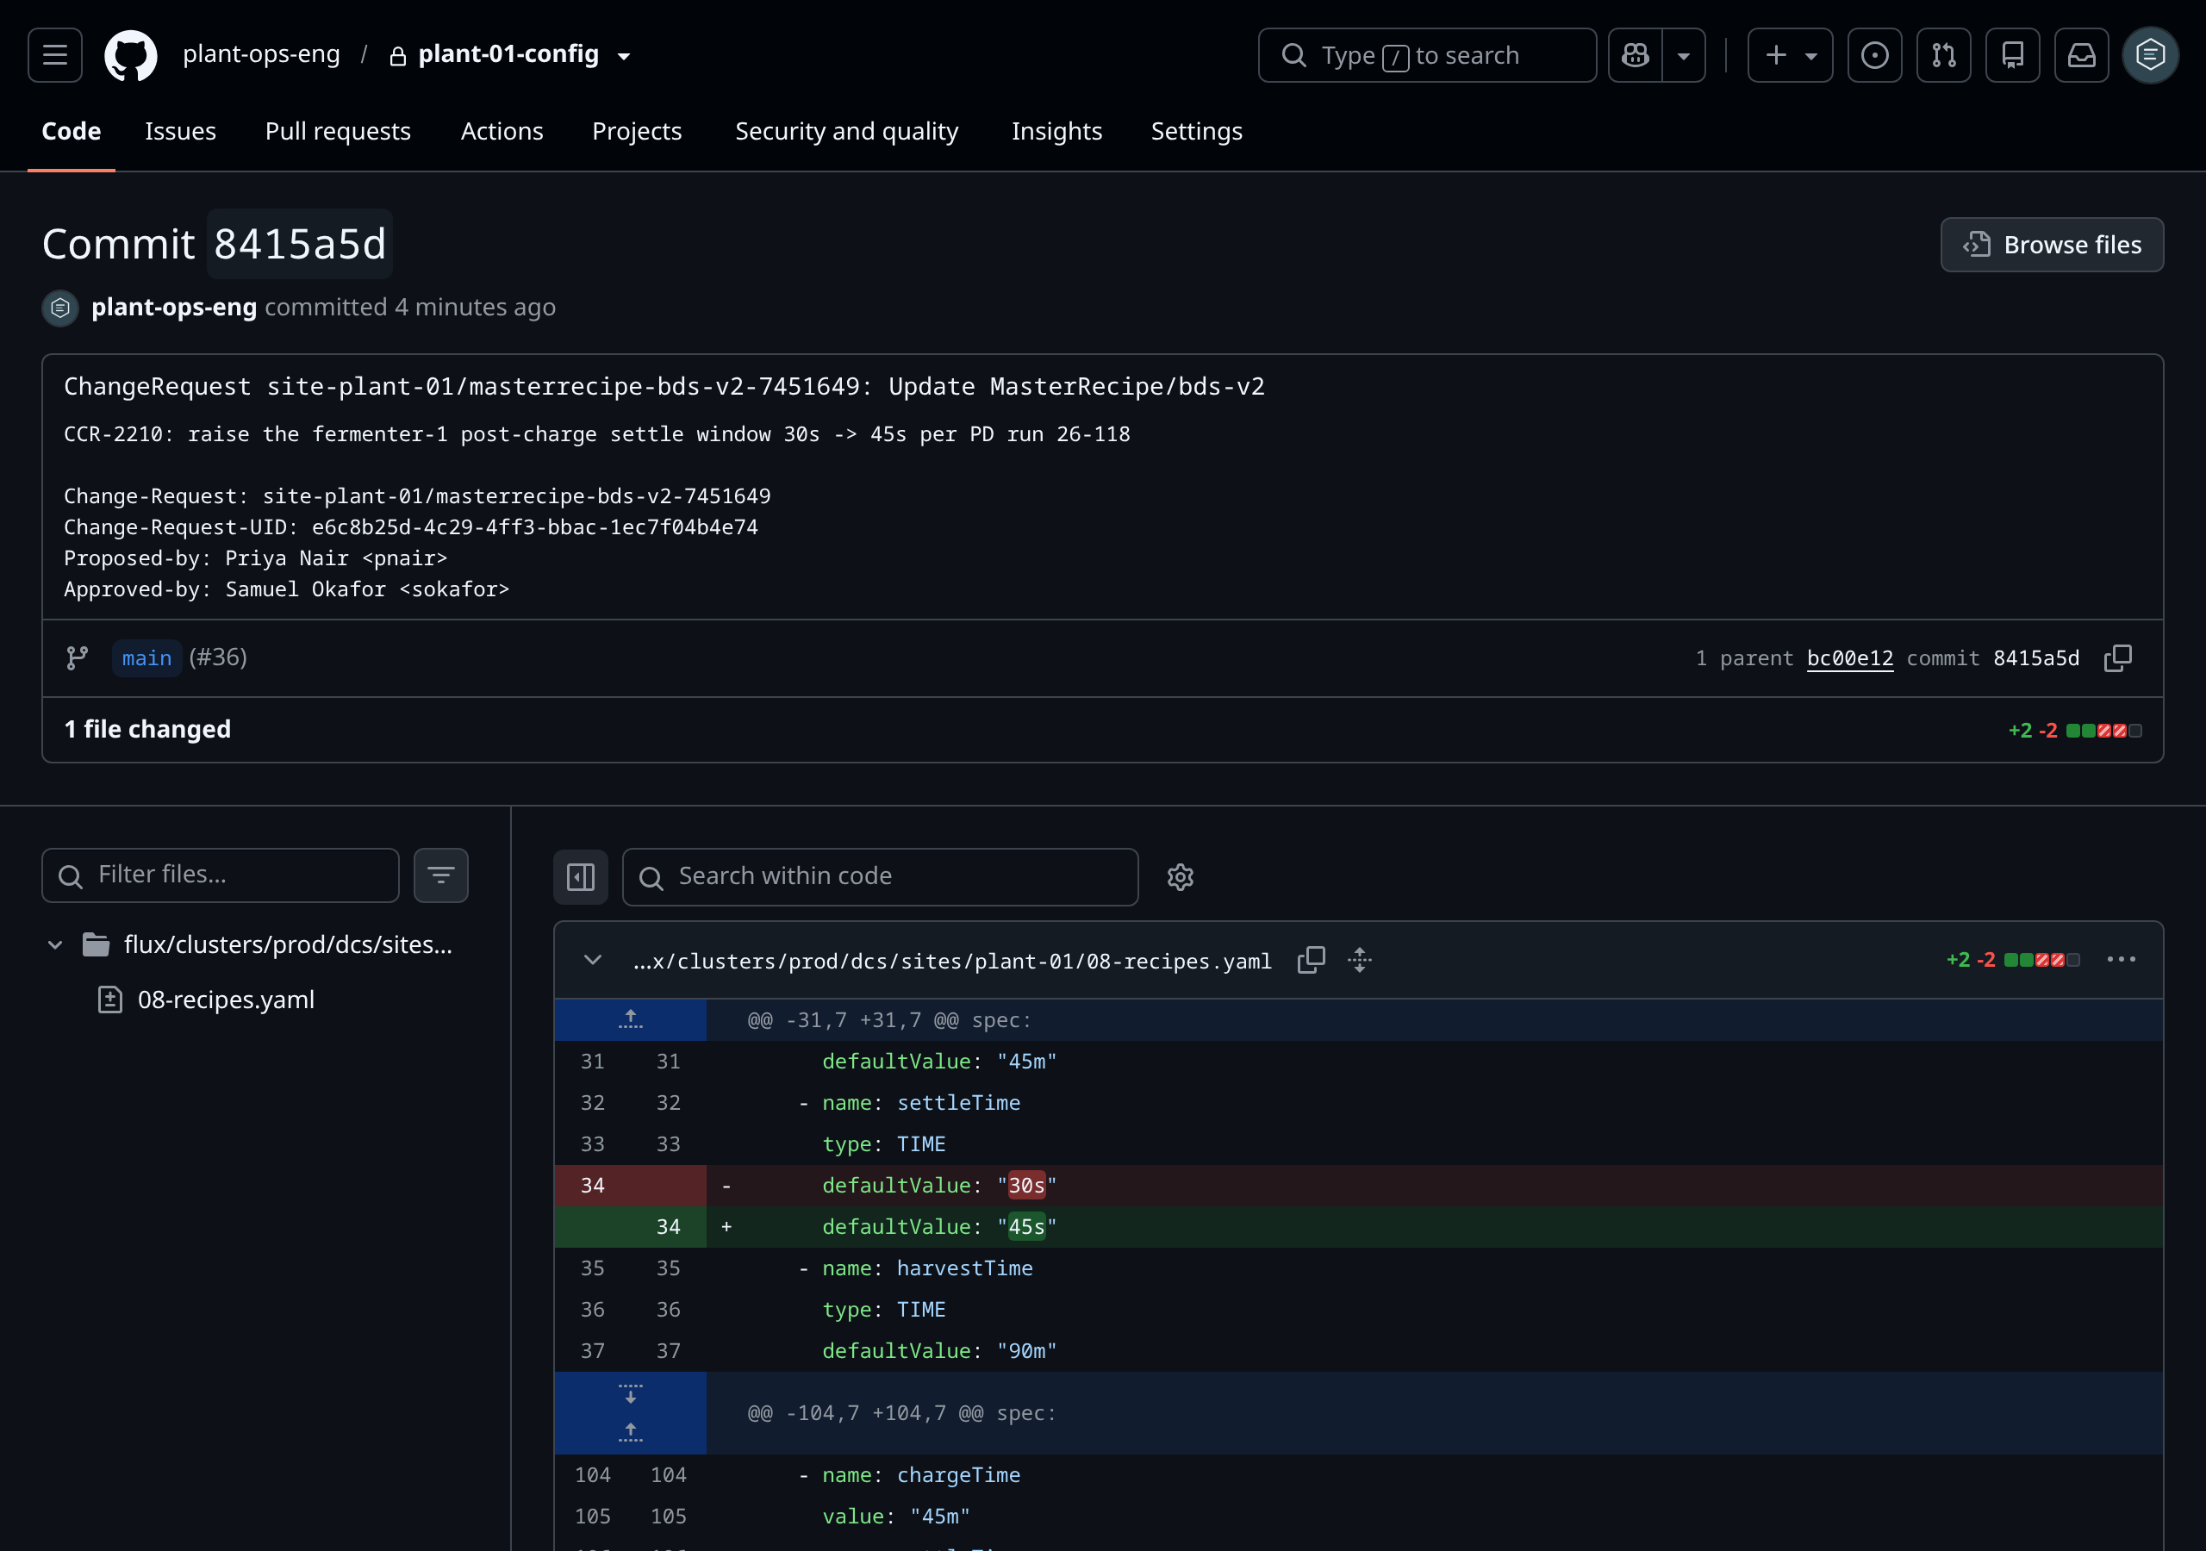Switch to the Issues tab

pyautogui.click(x=181, y=131)
